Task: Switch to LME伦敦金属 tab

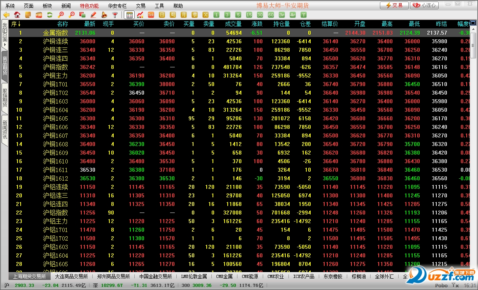Action: 194,276
